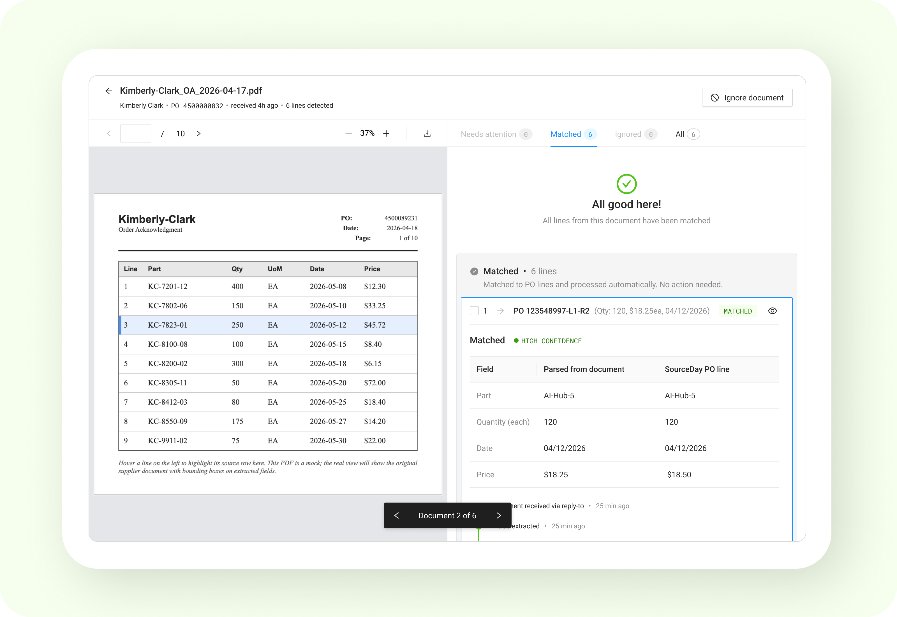The height and width of the screenshot is (617, 897).
Task: Switch to the Needs attention tab
Action: (496, 134)
